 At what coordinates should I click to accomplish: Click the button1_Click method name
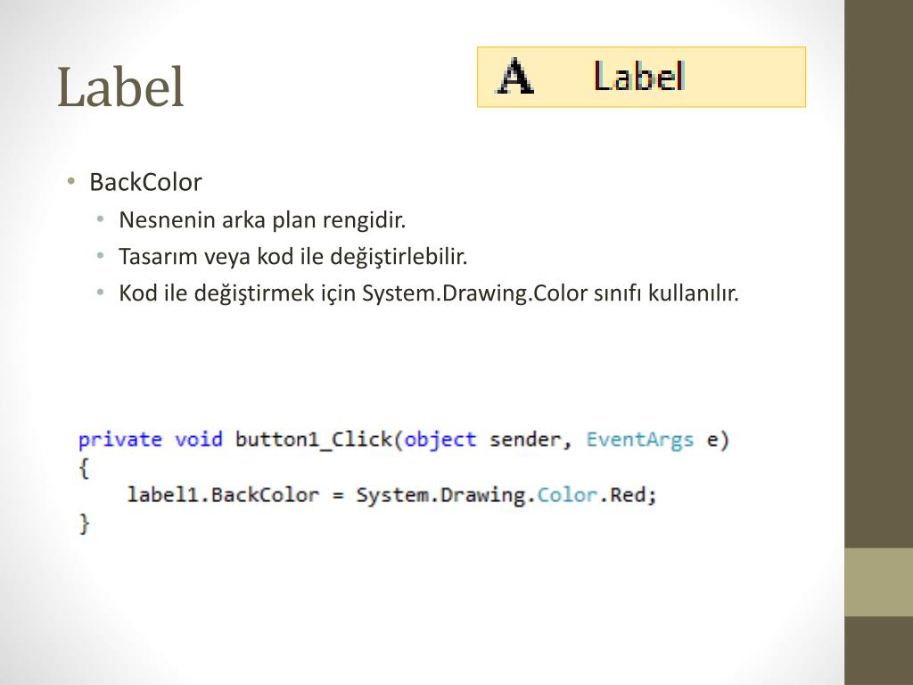coord(314,439)
